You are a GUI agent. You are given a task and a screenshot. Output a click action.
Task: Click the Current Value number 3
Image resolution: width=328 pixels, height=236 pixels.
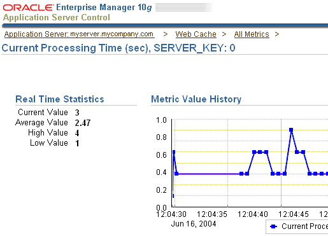tap(77, 113)
